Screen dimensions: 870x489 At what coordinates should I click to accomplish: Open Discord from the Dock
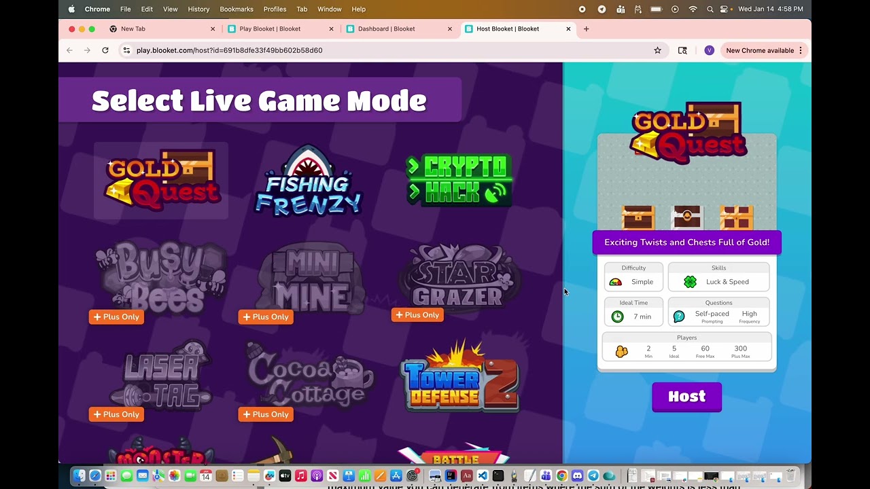click(577, 475)
